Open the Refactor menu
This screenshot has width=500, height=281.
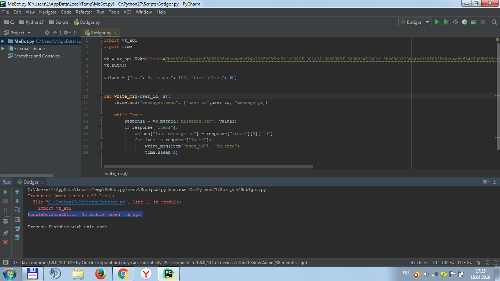click(84, 12)
